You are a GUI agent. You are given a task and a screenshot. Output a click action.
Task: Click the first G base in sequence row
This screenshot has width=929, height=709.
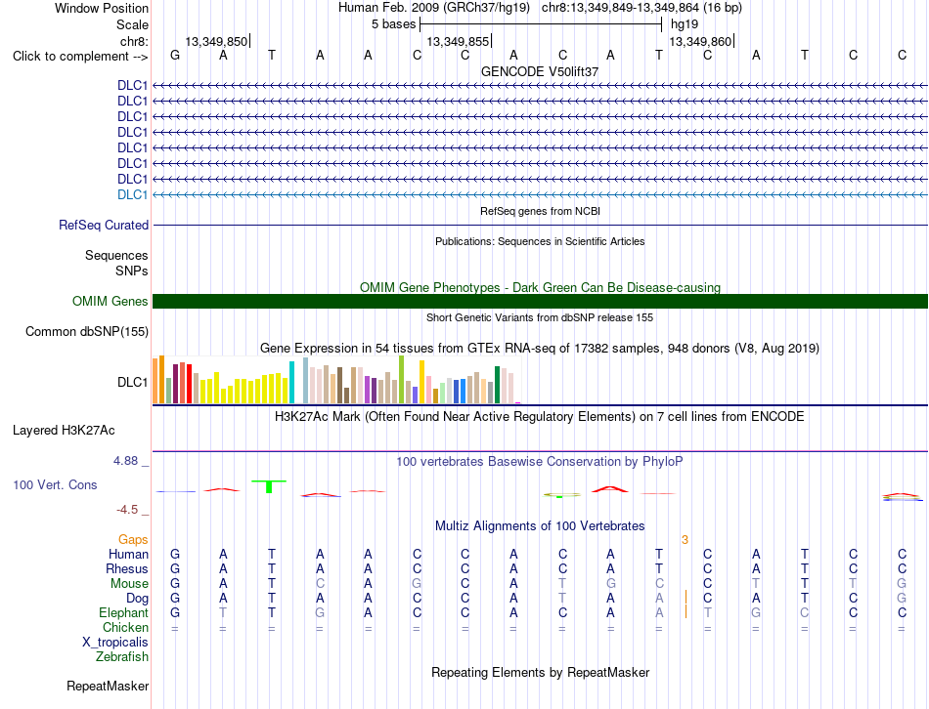tap(175, 55)
